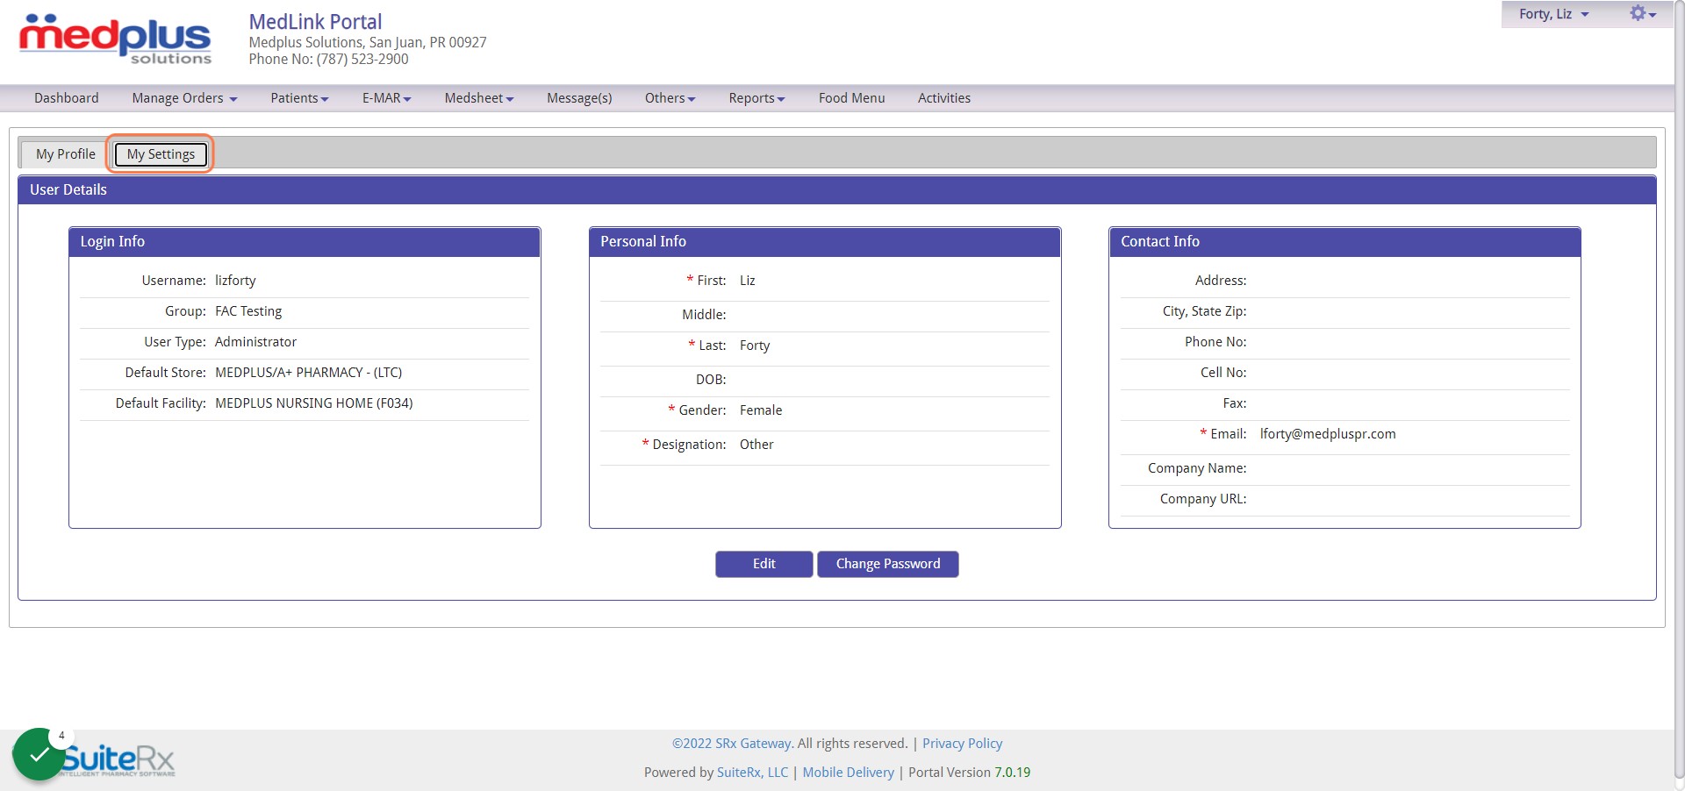Expand the E-MAR menu
Image resolution: width=1685 pixels, height=791 pixels.
[386, 98]
